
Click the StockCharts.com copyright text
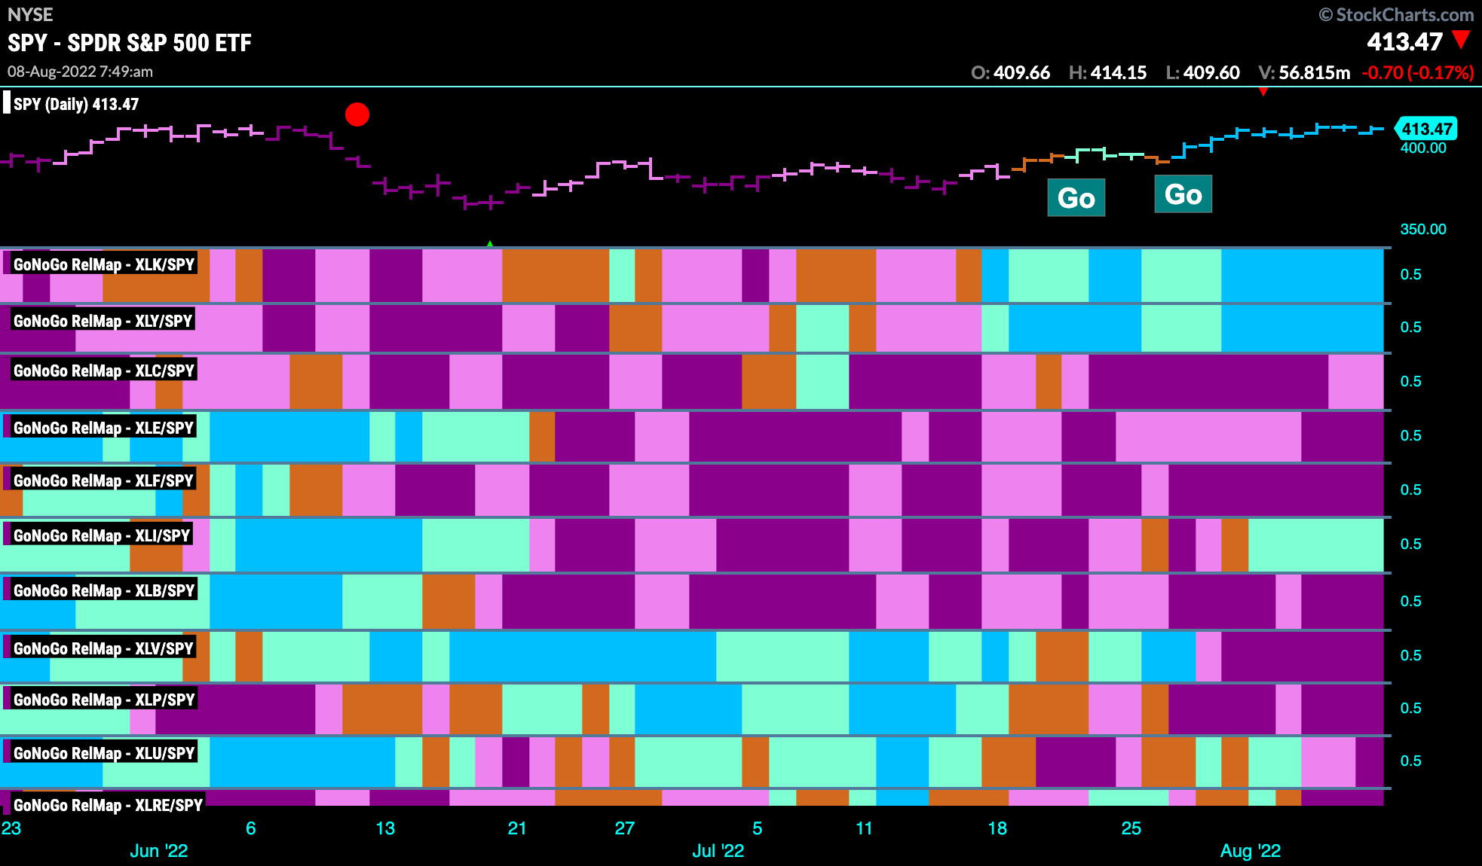click(x=1396, y=14)
